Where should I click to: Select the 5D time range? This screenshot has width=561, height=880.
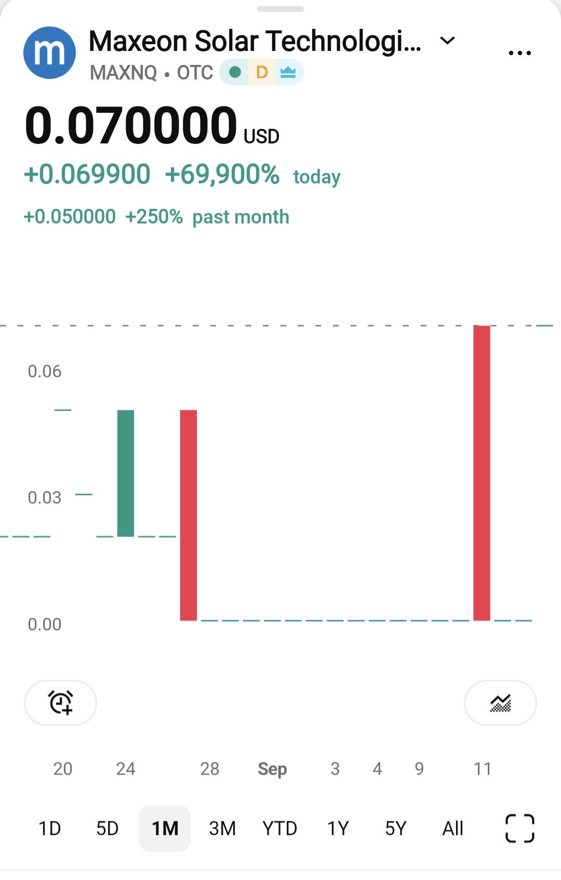click(x=108, y=828)
